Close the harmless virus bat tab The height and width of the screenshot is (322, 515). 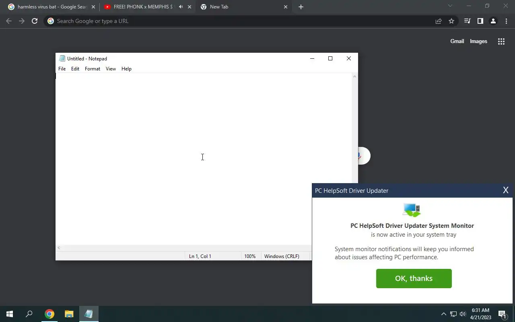(x=93, y=7)
